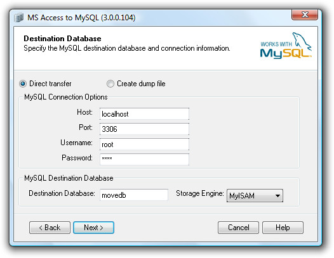Close the MS Access to MySQL window

coord(305,15)
